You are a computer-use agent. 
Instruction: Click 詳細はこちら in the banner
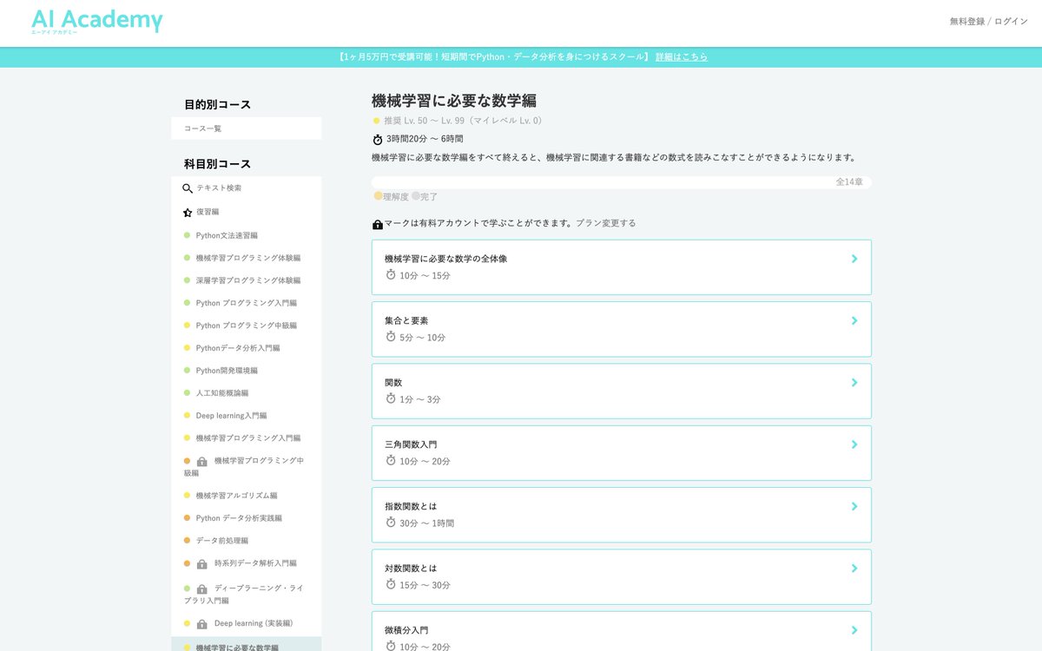click(682, 57)
